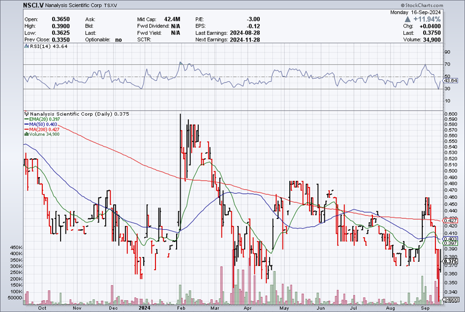Click the High value 0.3900
This screenshot has width=465, height=312.
click(x=61, y=26)
